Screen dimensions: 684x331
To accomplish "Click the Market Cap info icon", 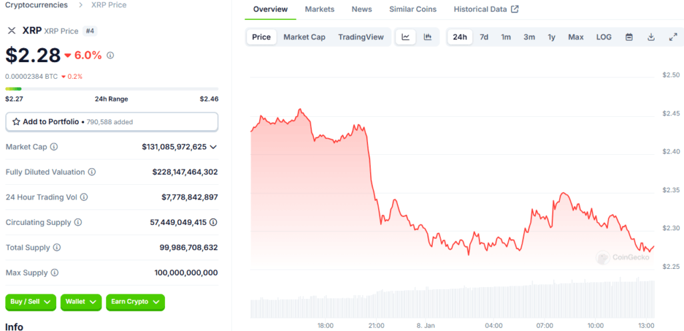I will pos(53,147).
